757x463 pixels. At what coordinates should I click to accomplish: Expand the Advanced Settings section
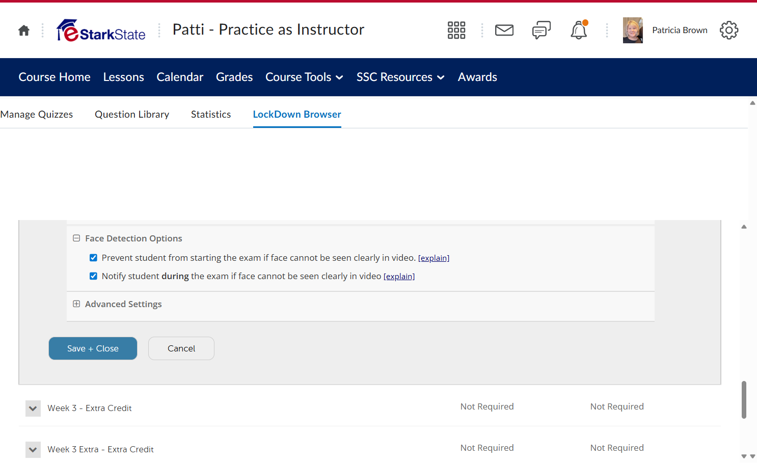click(76, 304)
